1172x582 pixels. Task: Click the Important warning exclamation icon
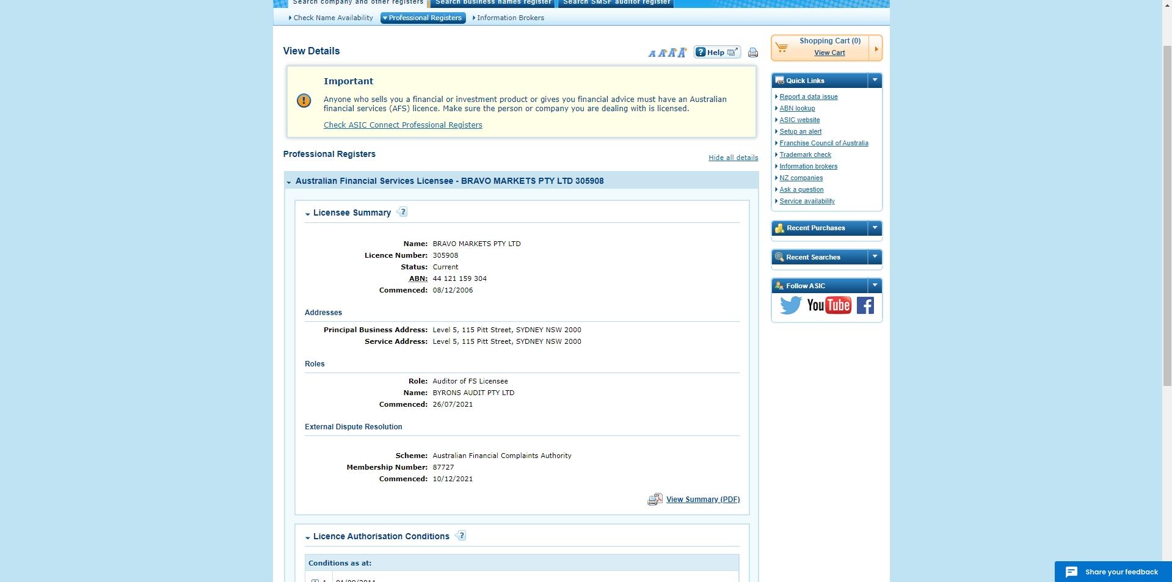point(304,101)
